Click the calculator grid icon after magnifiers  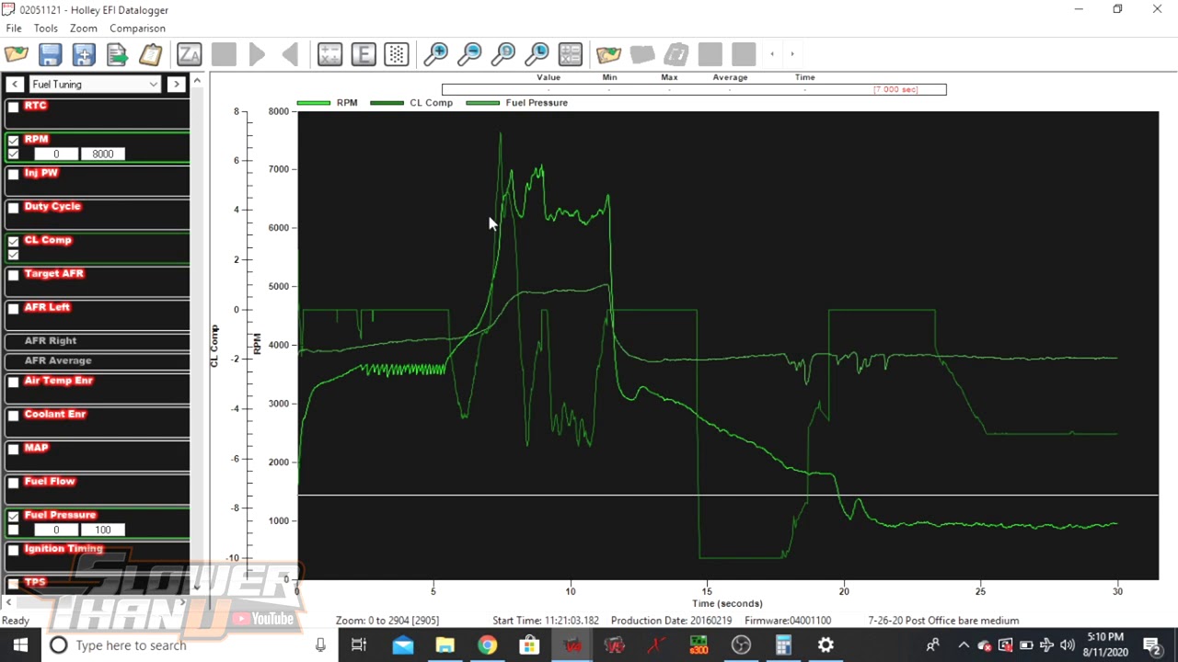click(x=571, y=55)
